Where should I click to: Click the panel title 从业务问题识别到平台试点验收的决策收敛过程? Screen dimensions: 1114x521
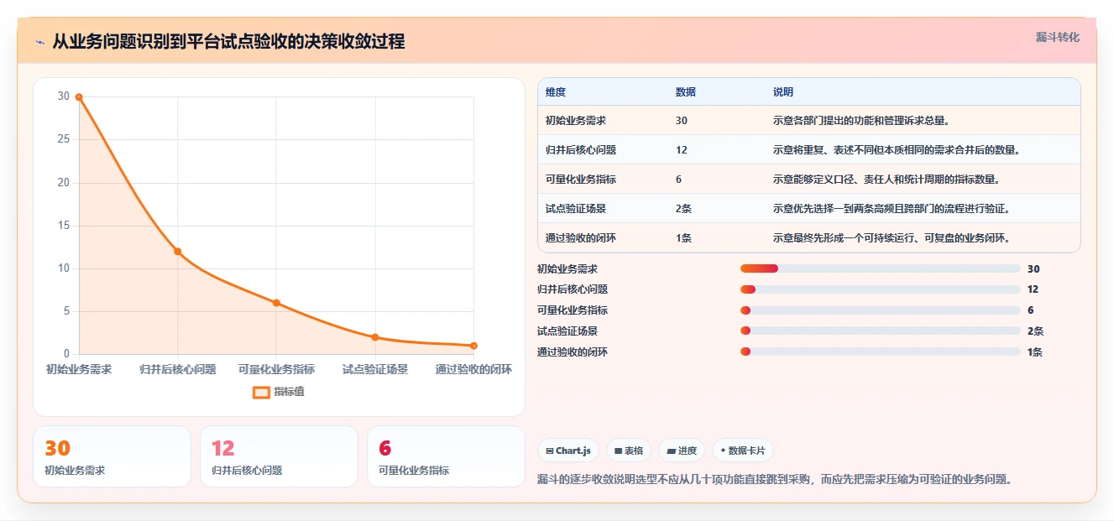(x=228, y=42)
